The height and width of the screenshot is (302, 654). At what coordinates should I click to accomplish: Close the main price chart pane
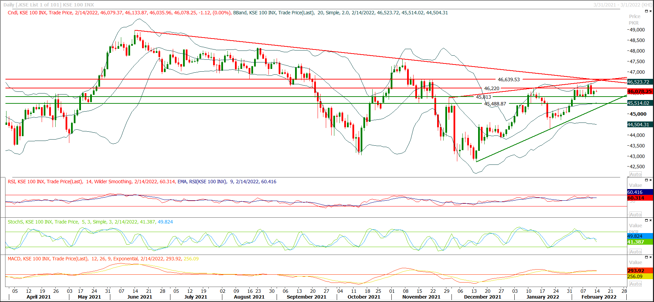point(650,11)
